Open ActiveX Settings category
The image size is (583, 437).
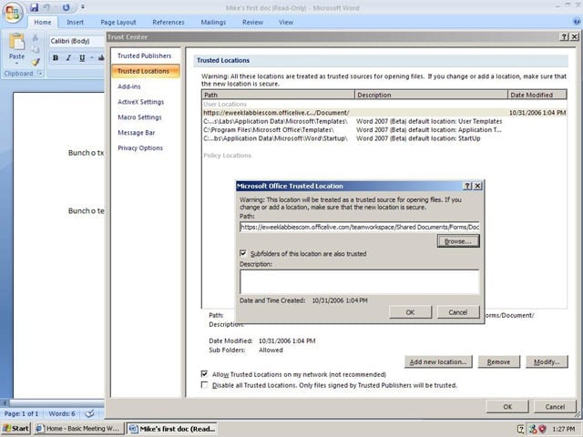[x=140, y=102]
